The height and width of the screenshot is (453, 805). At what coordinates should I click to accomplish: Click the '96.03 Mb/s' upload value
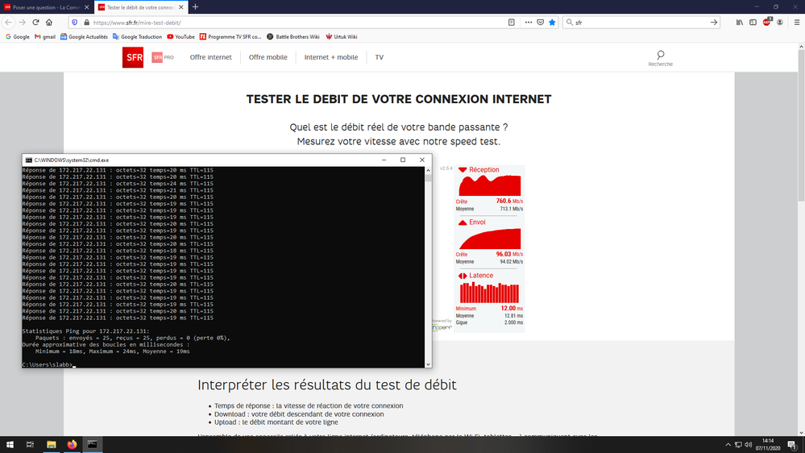pyautogui.click(x=509, y=254)
